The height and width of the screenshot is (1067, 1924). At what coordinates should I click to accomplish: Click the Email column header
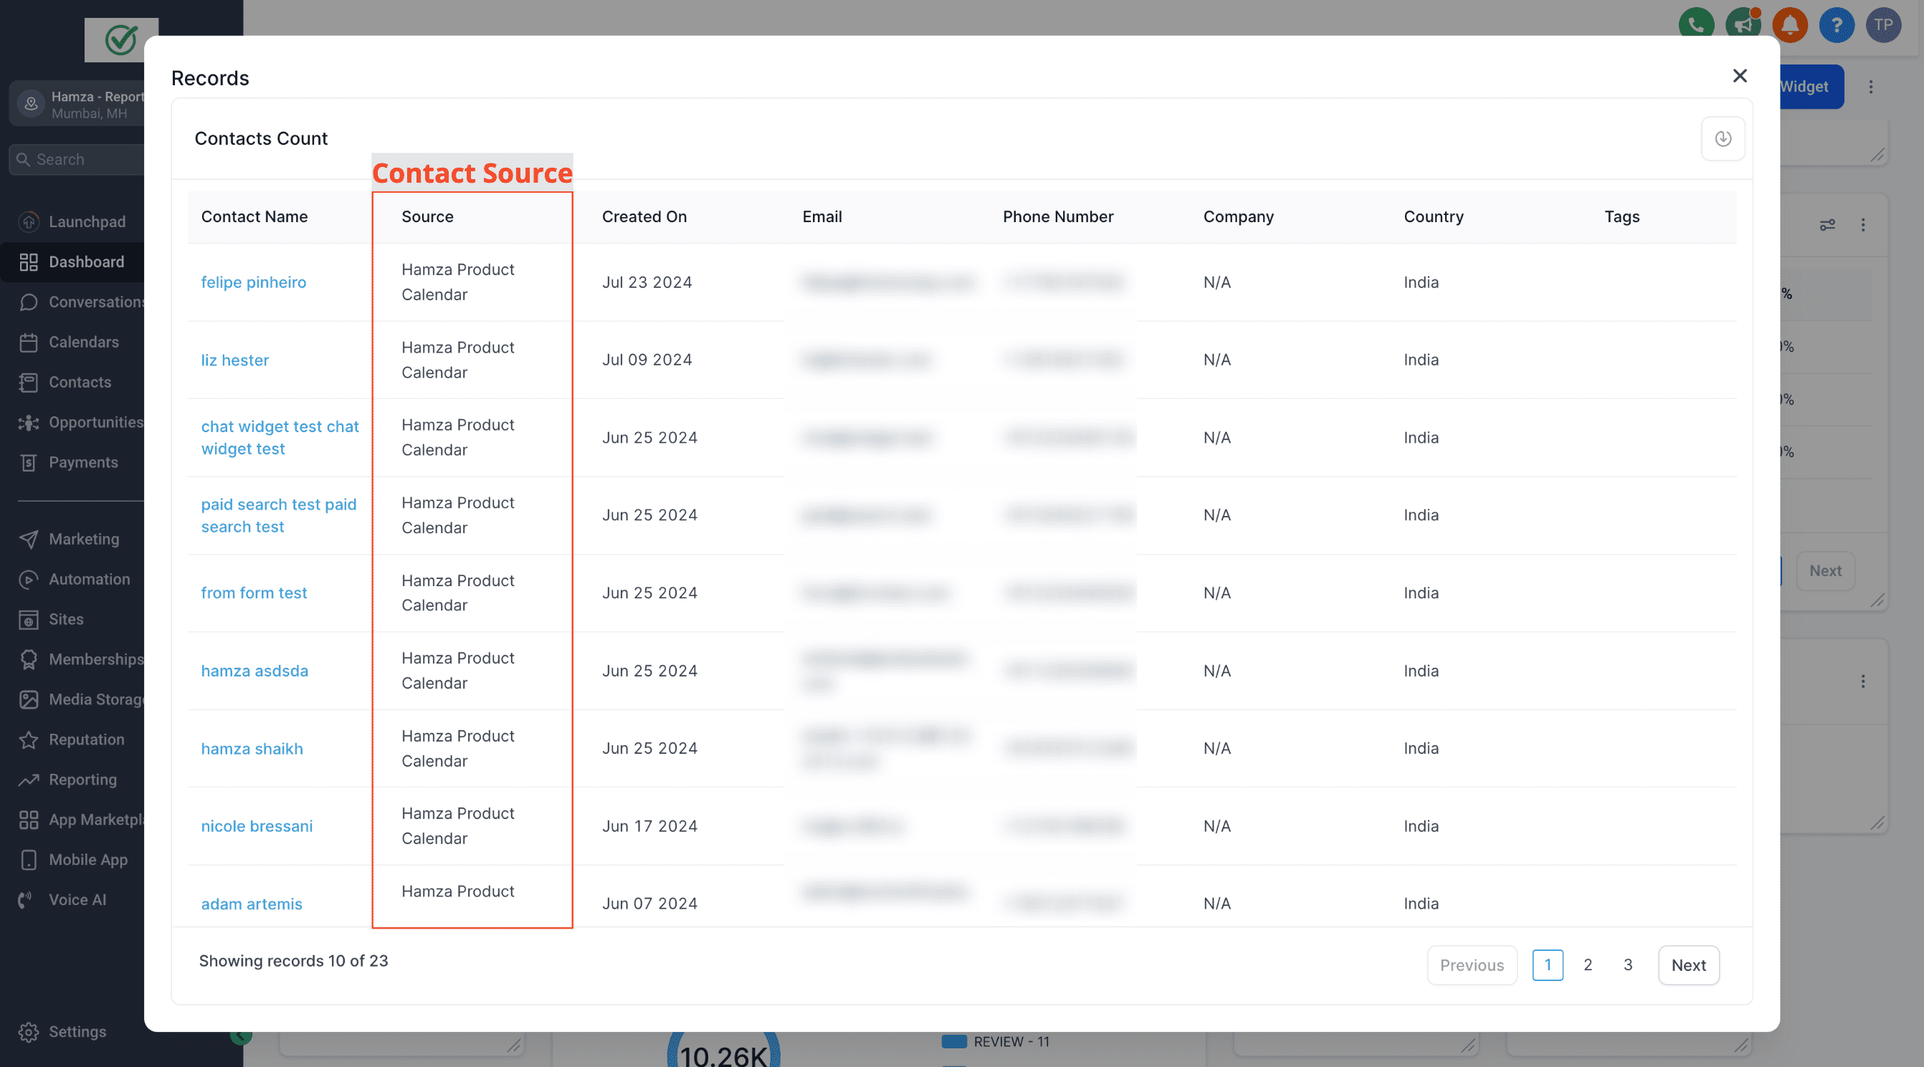pyautogui.click(x=821, y=216)
